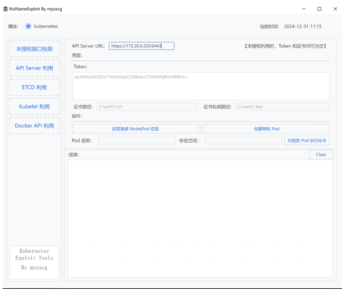
Task: Minimize the NoNameExploit window
Action: 304,9
